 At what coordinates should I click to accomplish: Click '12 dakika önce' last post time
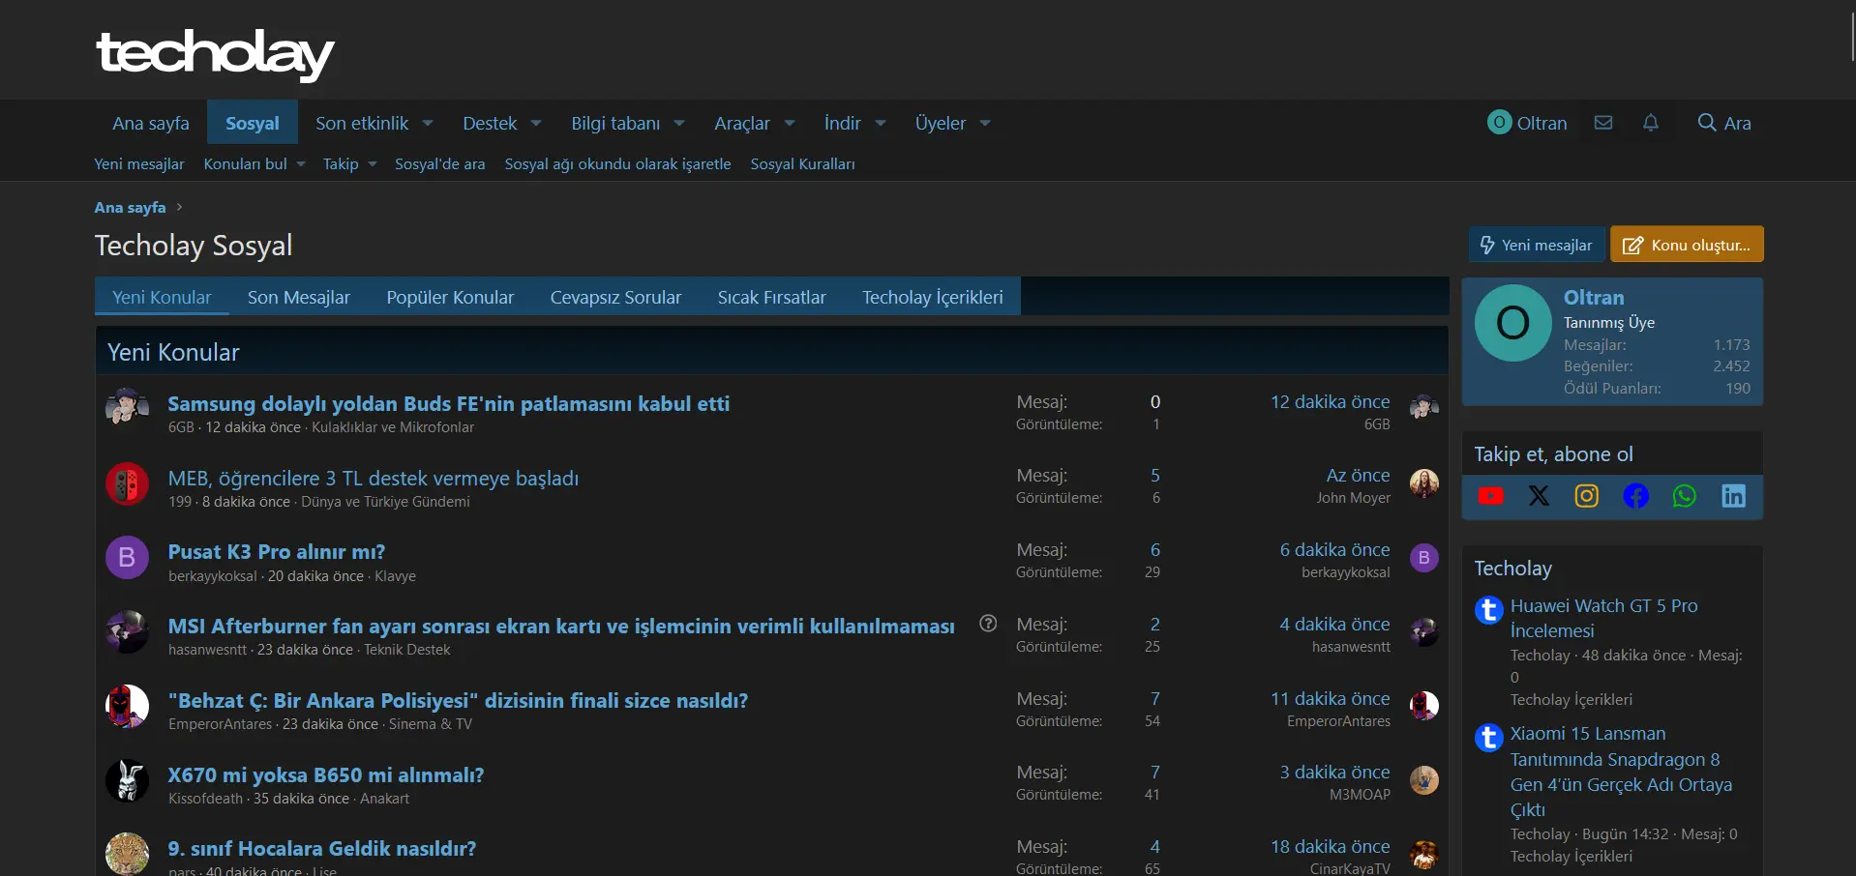coord(1331,401)
